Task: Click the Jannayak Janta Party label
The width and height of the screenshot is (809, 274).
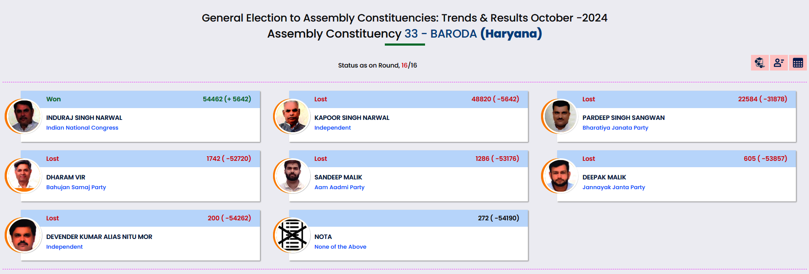Action: click(x=613, y=187)
